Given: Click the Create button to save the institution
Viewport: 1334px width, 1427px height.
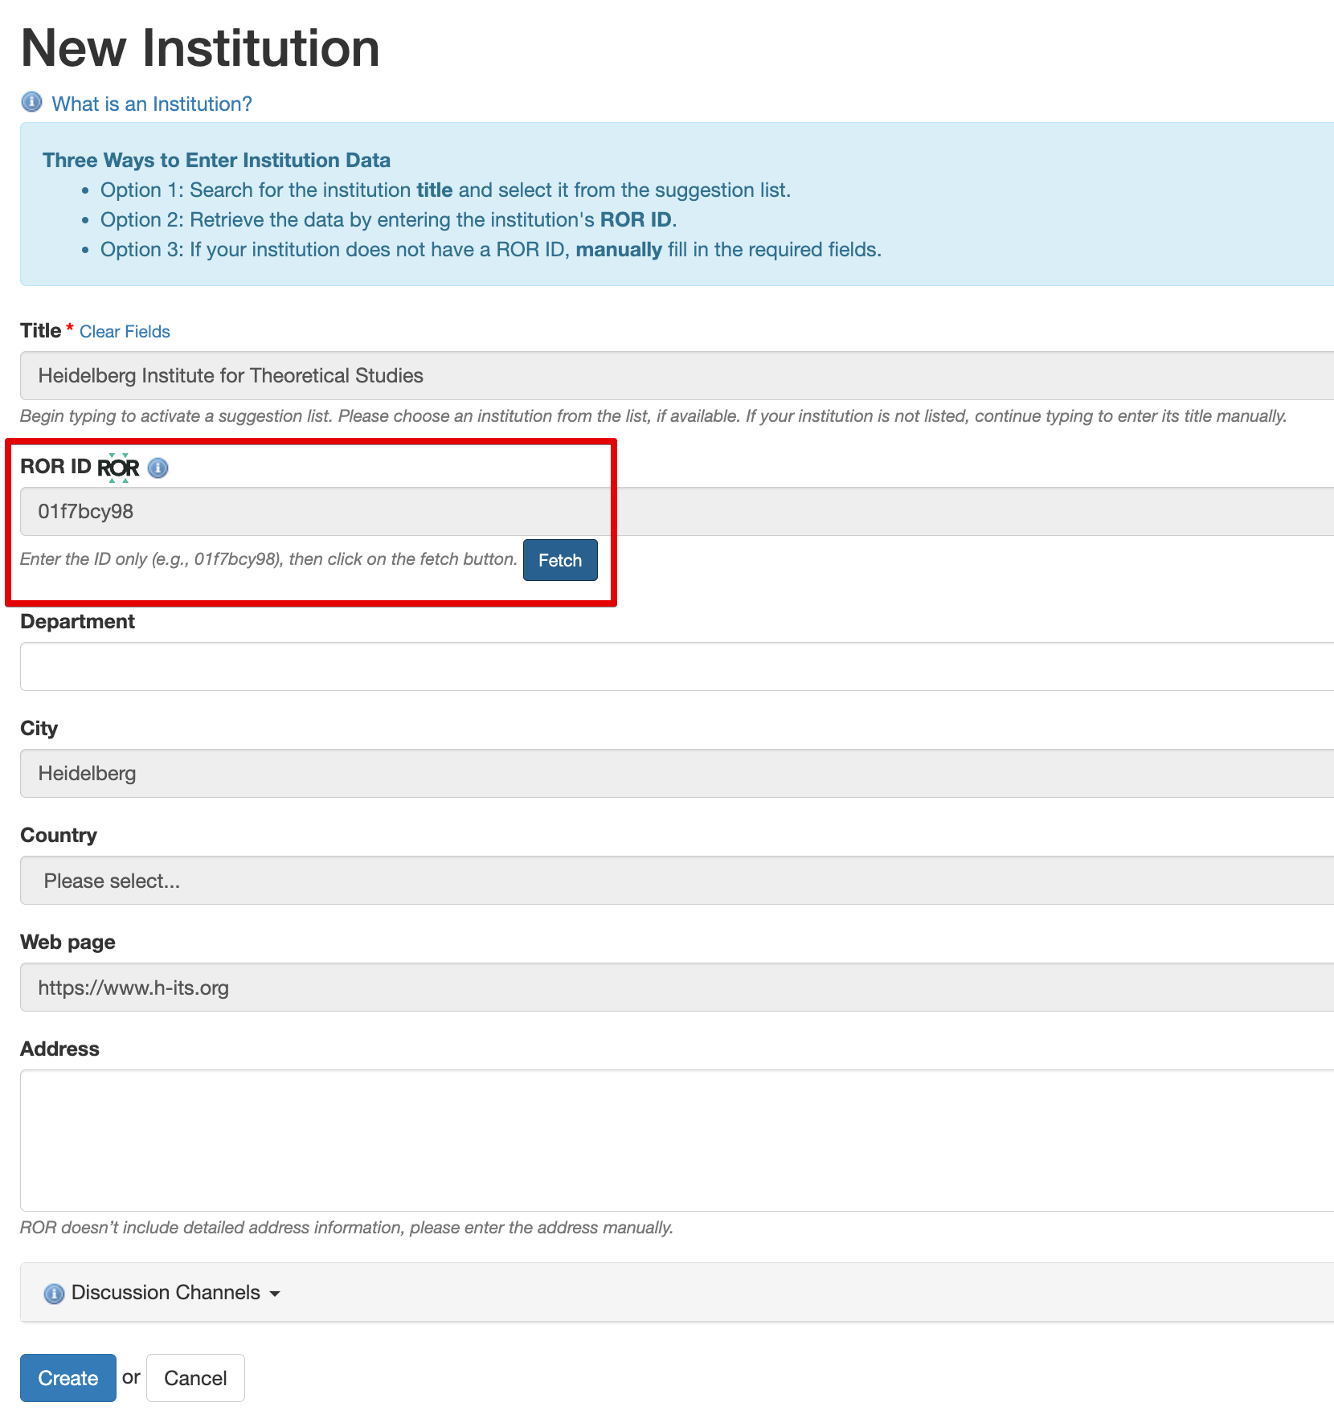Looking at the screenshot, I should [68, 1378].
